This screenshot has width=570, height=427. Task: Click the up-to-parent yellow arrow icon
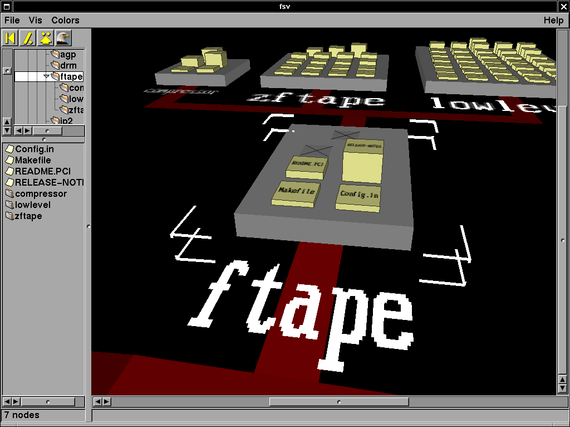click(x=46, y=38)
